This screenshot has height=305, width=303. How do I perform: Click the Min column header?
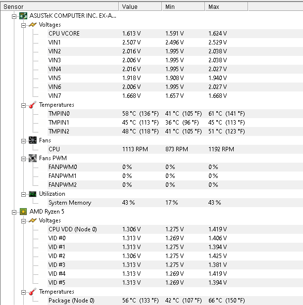(x=183, y=6)
